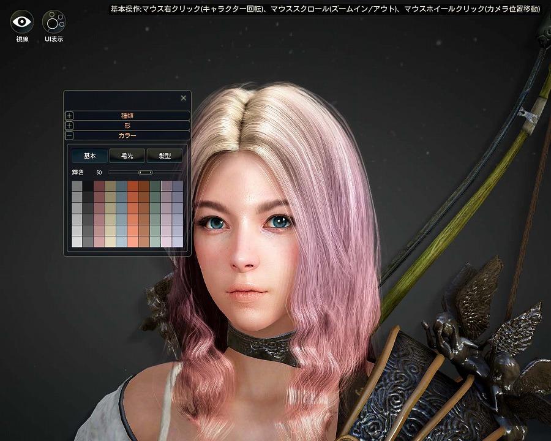Select the light gray swatch in the first column
This screenshot has height=441, width=551.
77,228
